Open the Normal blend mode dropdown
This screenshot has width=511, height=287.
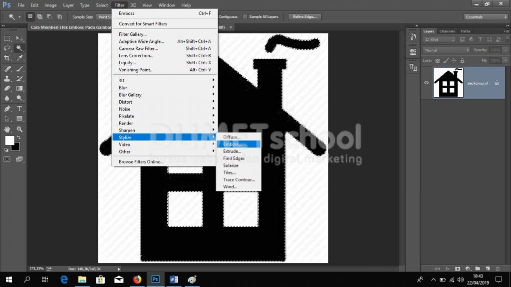(x=446, y=50)
